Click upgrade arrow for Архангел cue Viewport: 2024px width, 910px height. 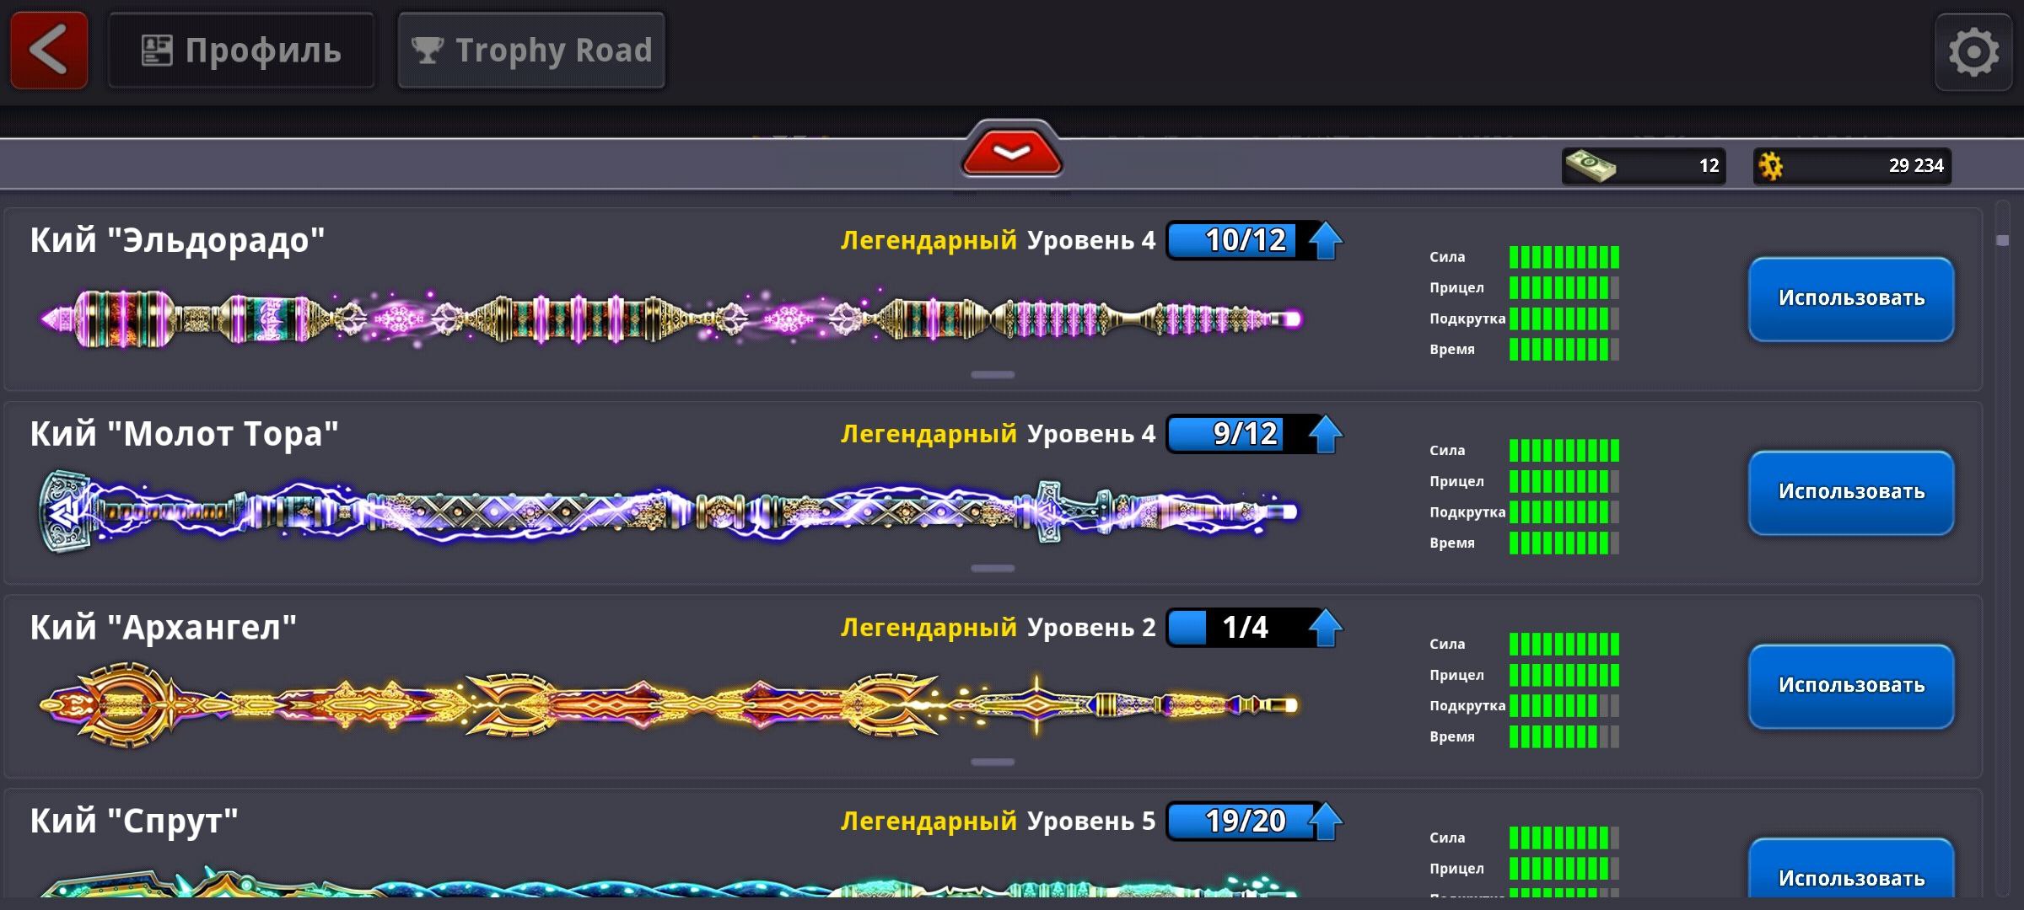(1326, 629)
